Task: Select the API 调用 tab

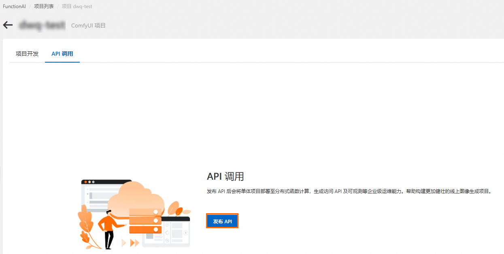Action: tap(62, 54)
